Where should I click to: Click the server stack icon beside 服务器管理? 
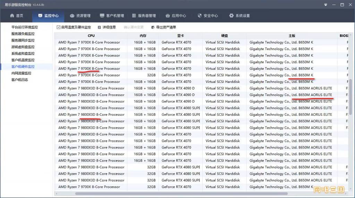(x=134, y=16)
